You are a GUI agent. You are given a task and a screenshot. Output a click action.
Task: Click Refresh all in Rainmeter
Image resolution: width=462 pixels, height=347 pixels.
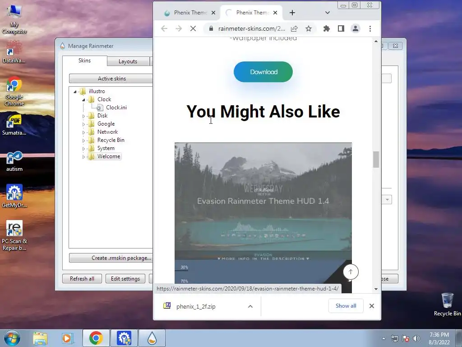coord(82,278)
